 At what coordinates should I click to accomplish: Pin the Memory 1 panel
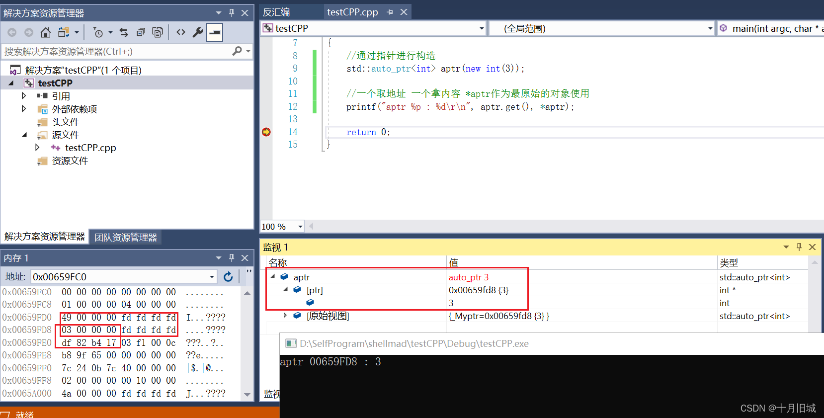coord(232,258)
